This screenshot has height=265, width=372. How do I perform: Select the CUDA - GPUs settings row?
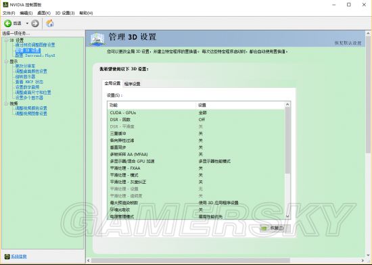click(196, 113)
